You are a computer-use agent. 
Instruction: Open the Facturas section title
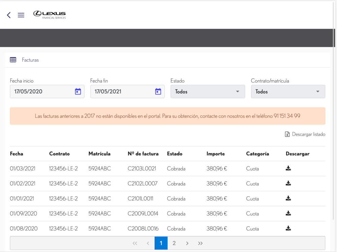point(30,60)
